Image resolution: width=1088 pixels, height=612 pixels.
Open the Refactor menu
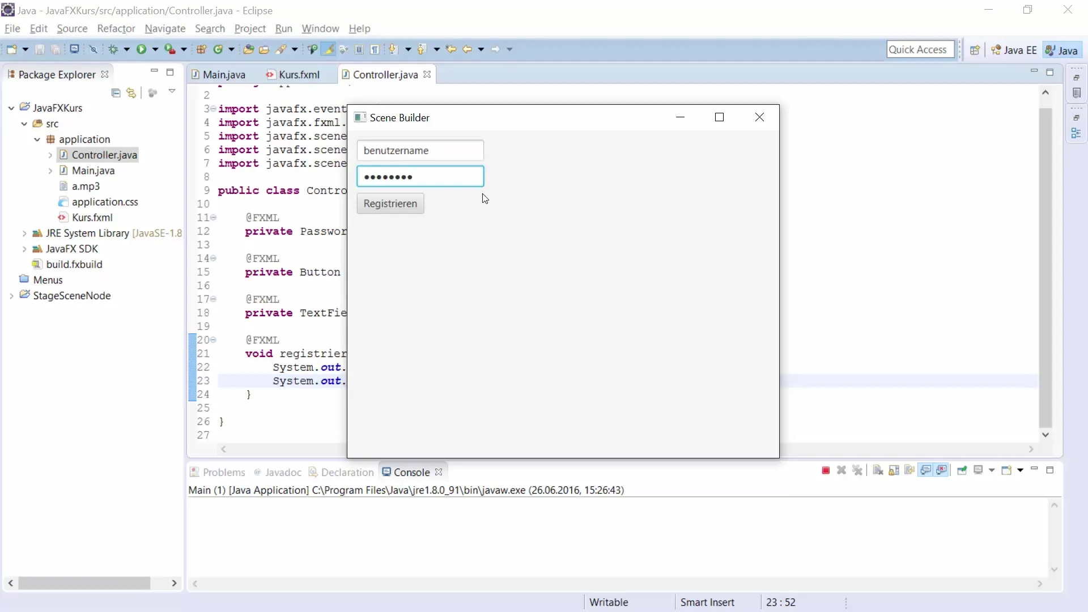[116, 28]
